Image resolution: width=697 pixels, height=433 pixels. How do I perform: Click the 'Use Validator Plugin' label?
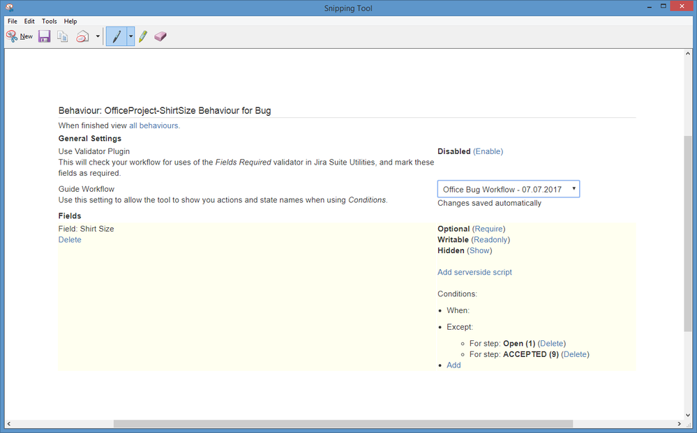pyautogui.click(x=93, y=151)
